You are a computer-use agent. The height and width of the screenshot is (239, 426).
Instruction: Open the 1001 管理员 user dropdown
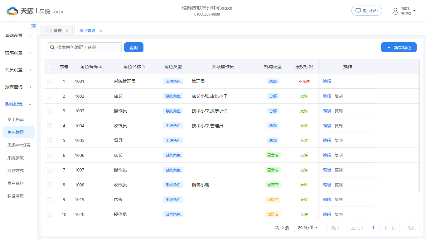(x=404, y=11)
